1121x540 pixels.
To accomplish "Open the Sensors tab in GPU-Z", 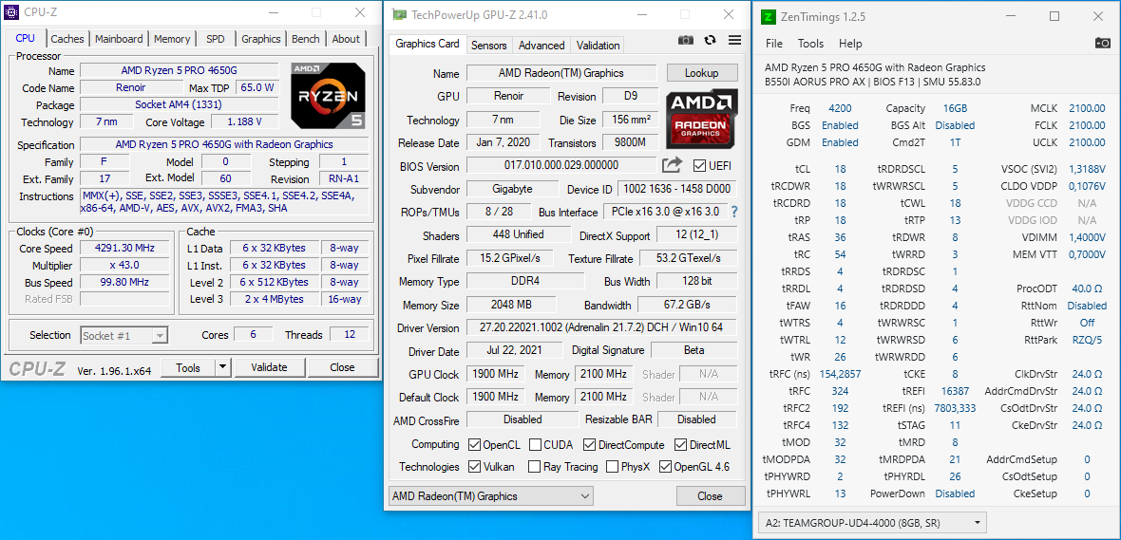I will point(488,45).
